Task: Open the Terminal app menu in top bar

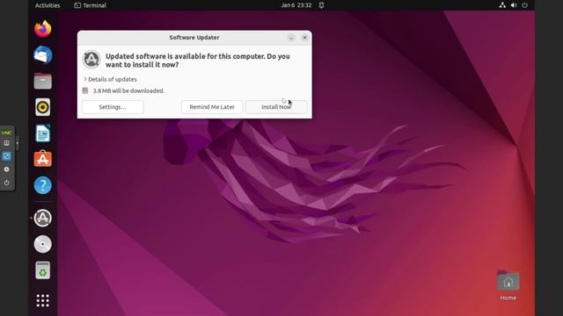Action: point(90,5)
